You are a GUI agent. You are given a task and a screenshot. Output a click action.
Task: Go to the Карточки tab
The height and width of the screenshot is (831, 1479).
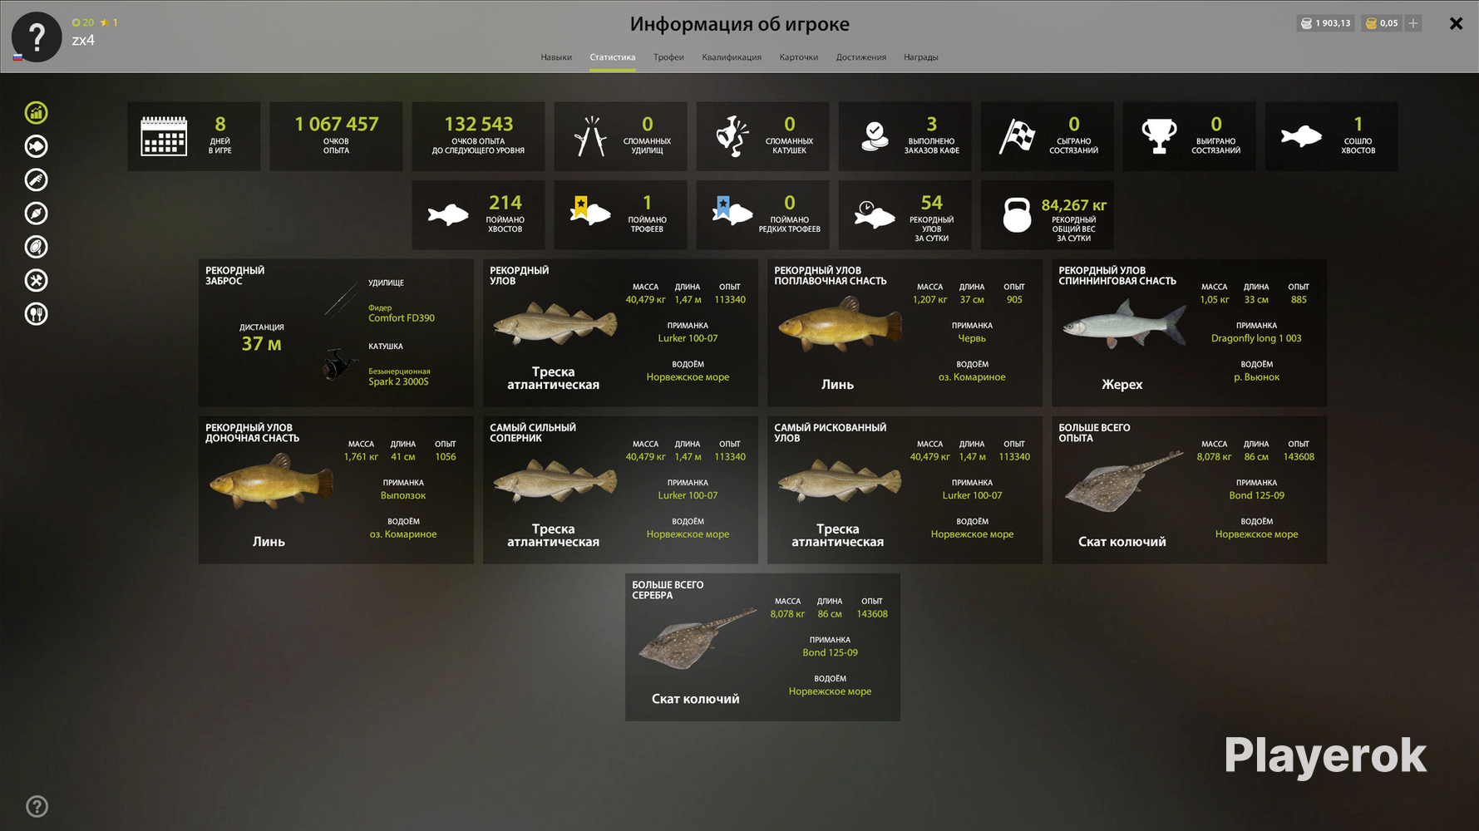pyautogui.click(x=799, y=57)
